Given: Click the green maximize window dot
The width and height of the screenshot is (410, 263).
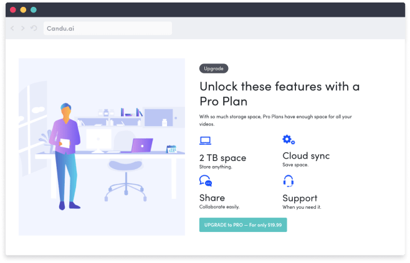Looking at the screenshot, I should point(34,10).
